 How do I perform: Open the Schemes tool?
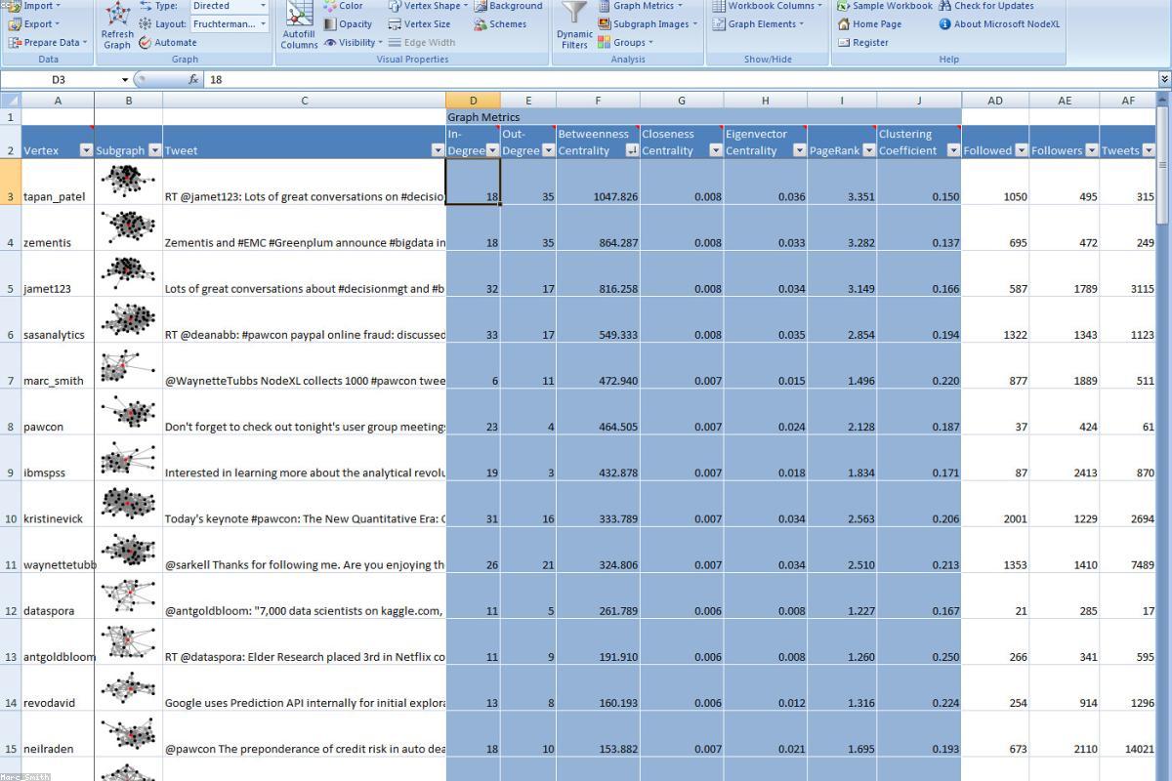[507, 24]
